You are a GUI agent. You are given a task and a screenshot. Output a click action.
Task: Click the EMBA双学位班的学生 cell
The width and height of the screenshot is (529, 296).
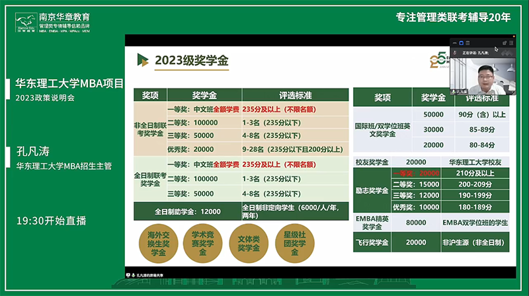(x=475, y=223)
